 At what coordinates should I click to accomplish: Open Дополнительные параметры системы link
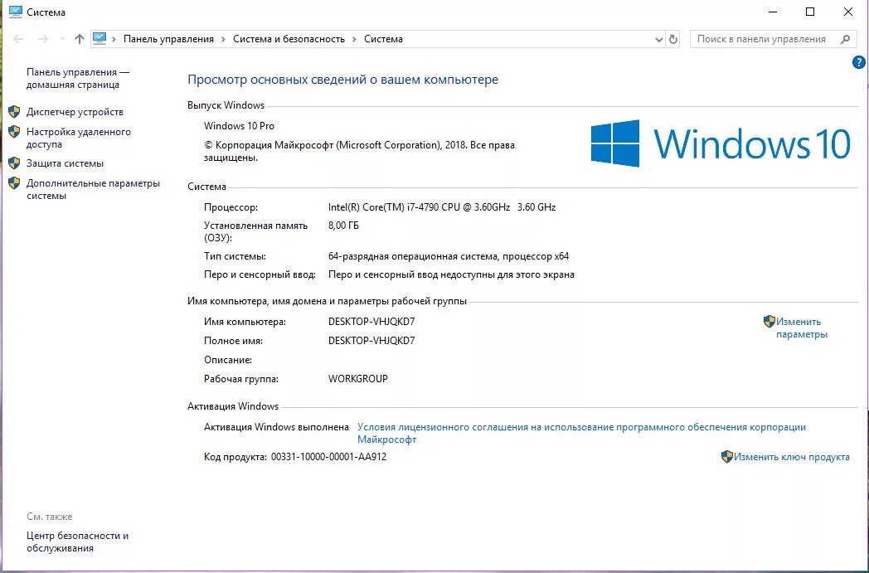click(93, 190)
